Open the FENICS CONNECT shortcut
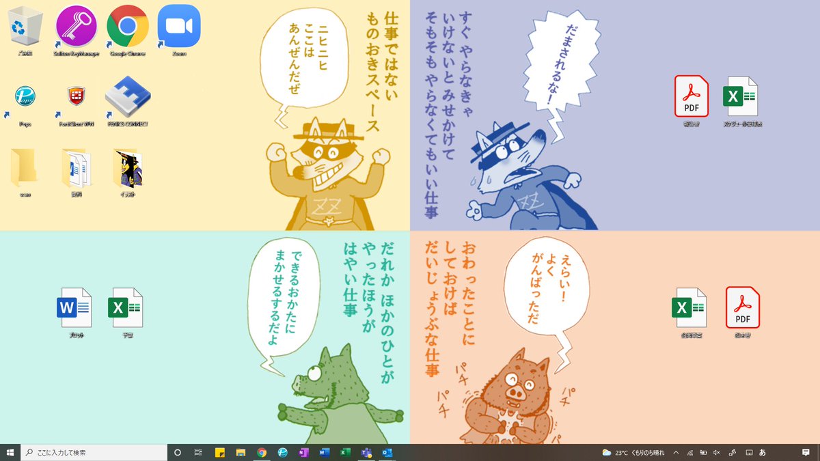This screenshot has width=820, height=461. click(x=128, y=102)
